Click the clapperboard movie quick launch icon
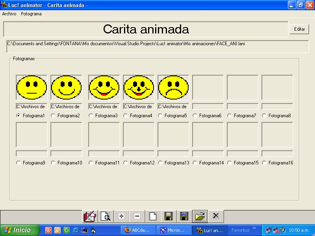This screenshot has width=315, height=236. pos(93,230)
